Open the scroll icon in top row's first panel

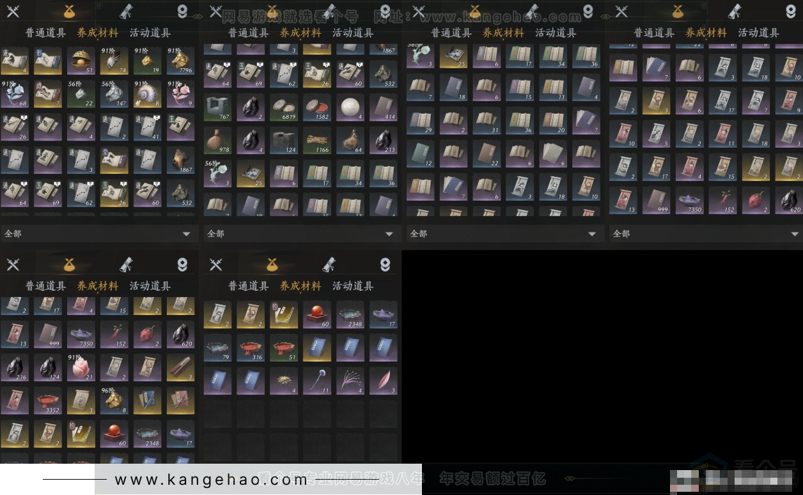pyautogui.click(x=127, y=11)
